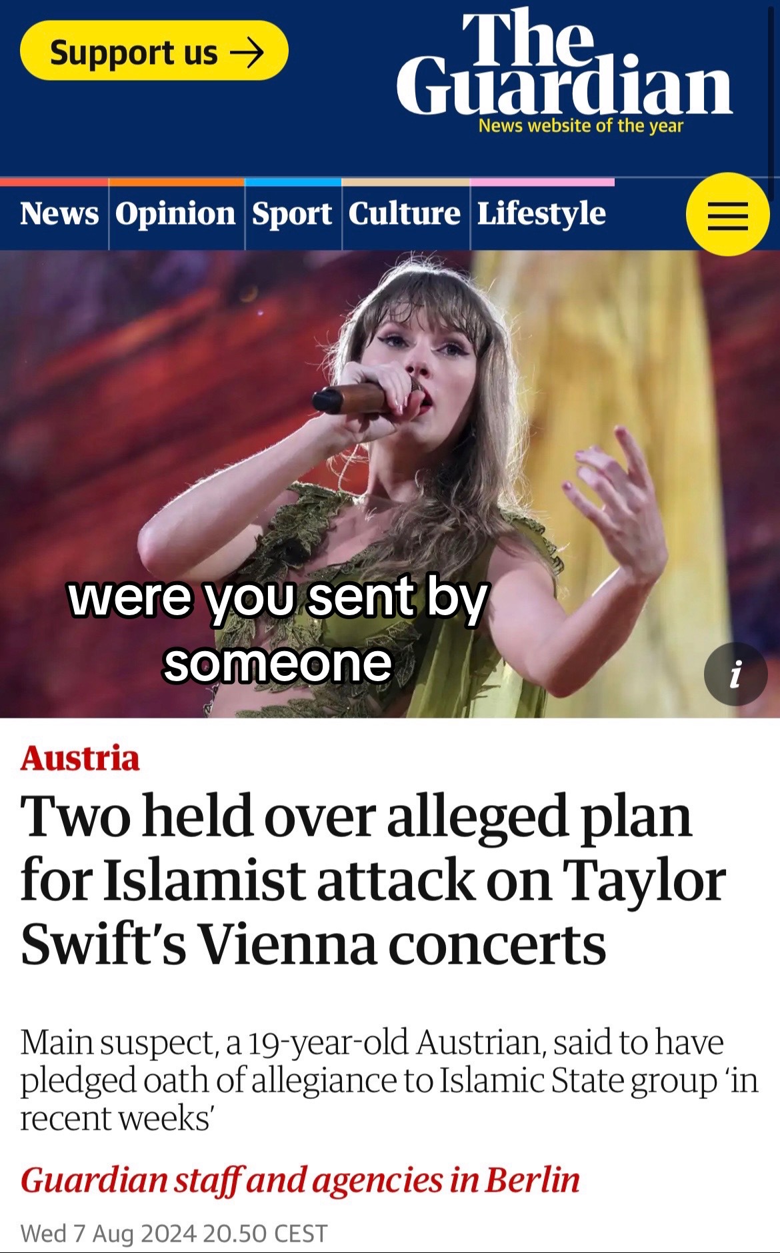Open the Lifestyle section
This screenshot has width=780, height=1253.
[541, 214]
